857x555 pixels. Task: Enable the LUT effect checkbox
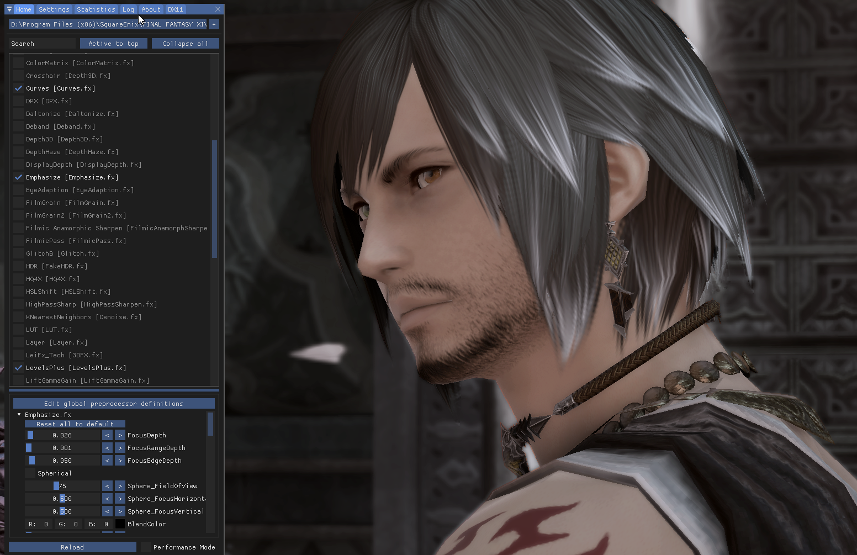pos(18,330)
